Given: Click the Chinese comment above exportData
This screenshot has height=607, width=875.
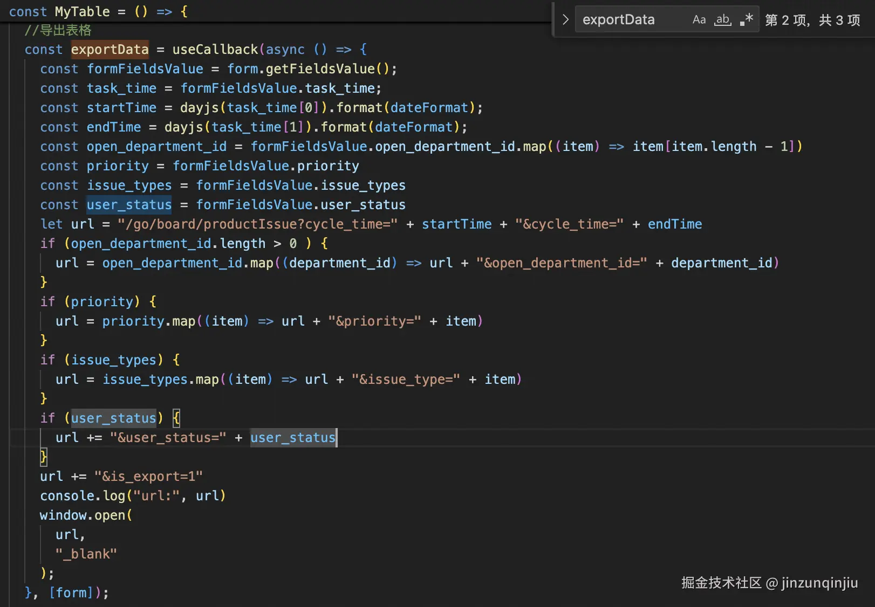Looking at the screenshot, I should click(58, 30).
